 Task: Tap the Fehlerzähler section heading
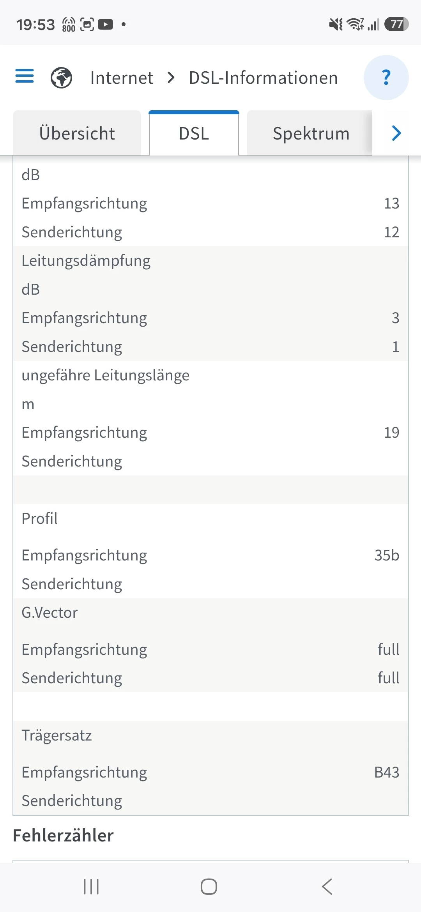(63, 836)
